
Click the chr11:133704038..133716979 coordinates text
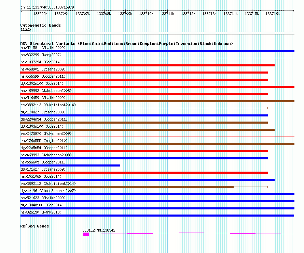(47, 7)
